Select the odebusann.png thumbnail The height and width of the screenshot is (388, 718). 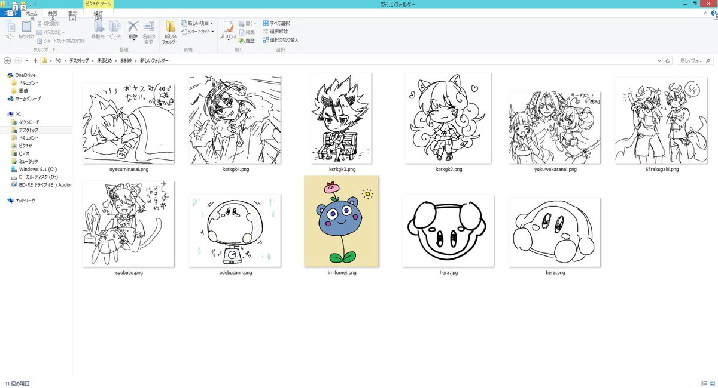235,230
